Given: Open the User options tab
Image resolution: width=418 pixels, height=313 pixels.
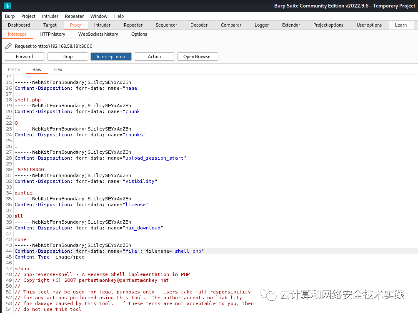Looking at the screenshot, I should (369, 25).
